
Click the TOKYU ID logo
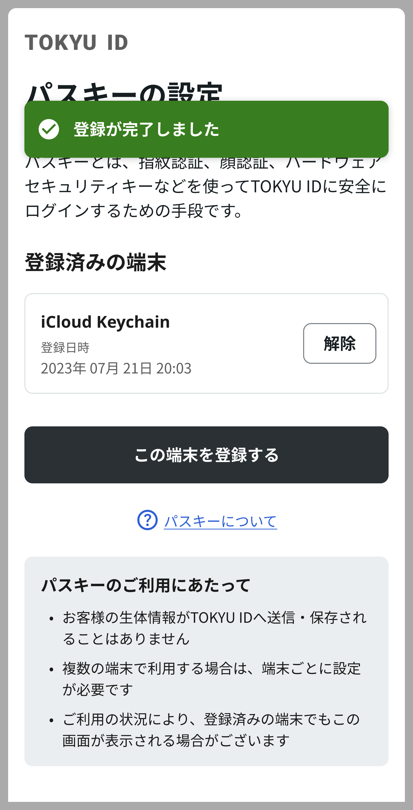(76, 42)
